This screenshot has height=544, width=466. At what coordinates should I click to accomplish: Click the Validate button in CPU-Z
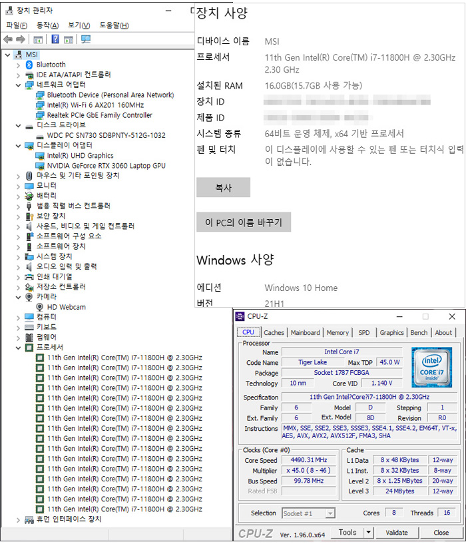click(x=397, y=532)
